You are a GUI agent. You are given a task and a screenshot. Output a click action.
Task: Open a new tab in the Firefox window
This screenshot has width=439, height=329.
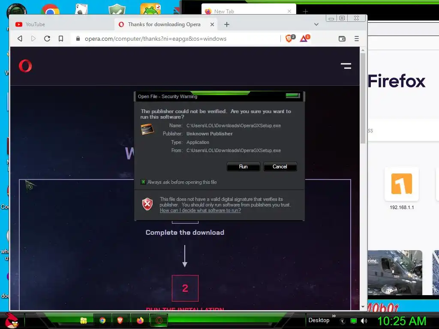tap(305, 12)
